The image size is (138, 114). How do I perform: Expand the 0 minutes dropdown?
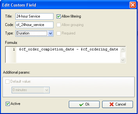tap(47, 90)
